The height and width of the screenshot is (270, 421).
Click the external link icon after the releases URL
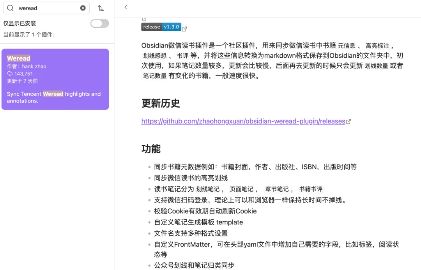pos(348,121)
